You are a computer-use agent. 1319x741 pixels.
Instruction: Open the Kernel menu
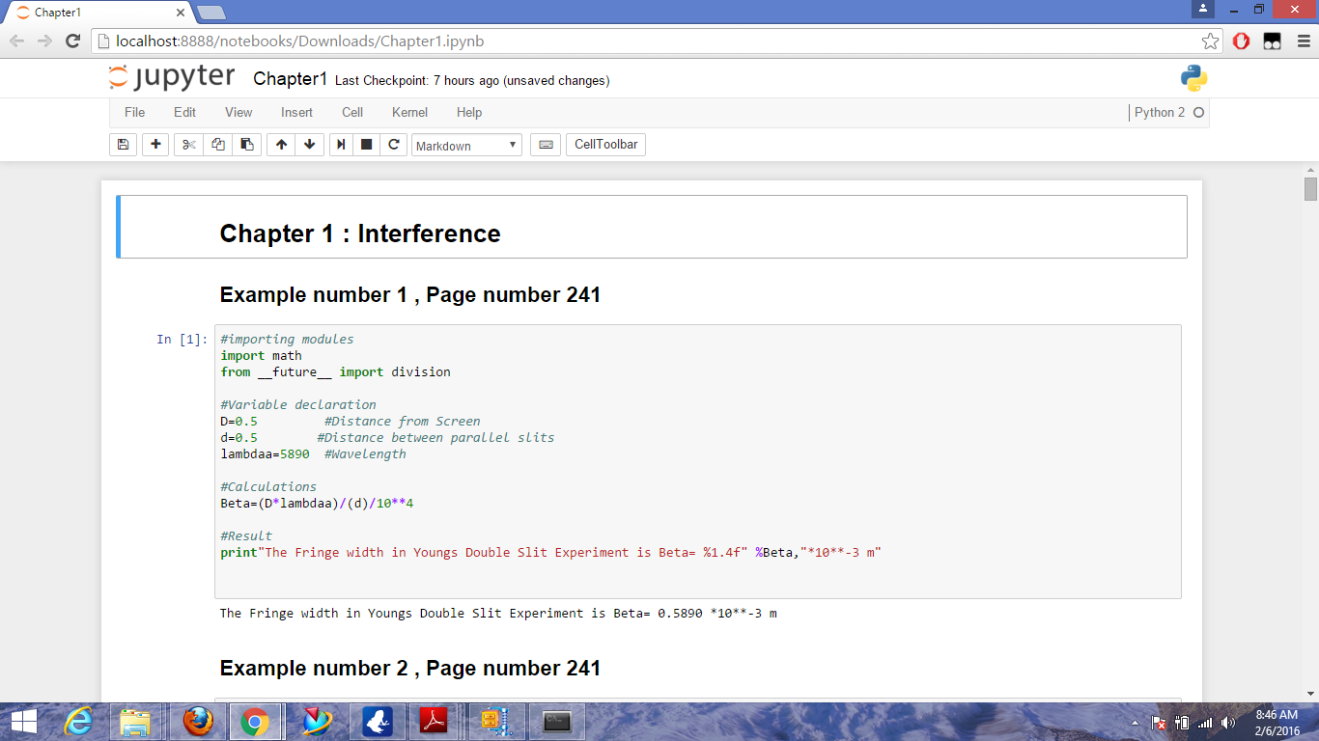[x=409, y=112]
